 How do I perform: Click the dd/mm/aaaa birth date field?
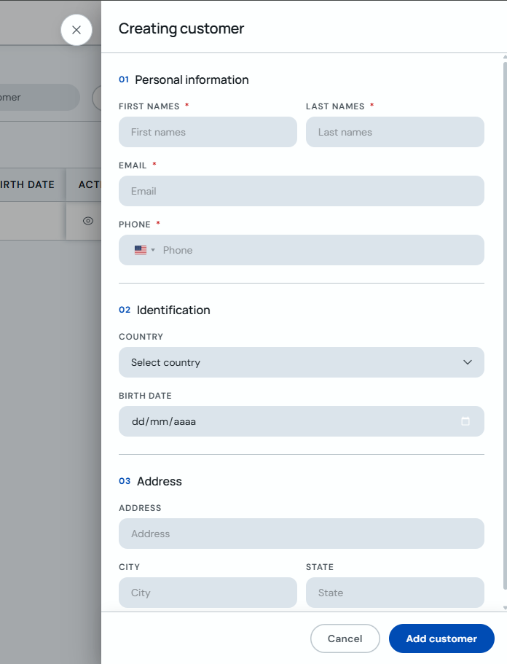302,421
